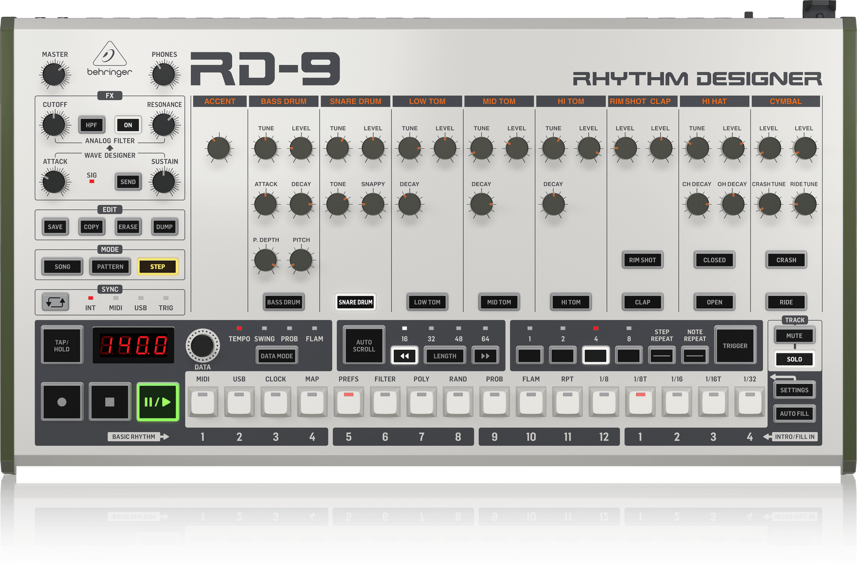Select the CLOSED hi-hat

714,260
